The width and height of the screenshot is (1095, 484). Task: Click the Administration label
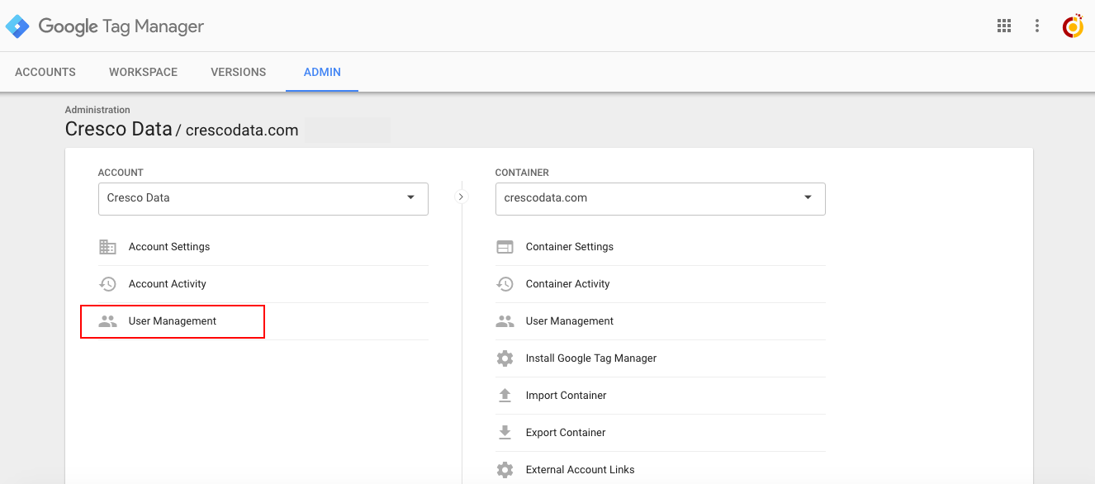pos(97,110)
